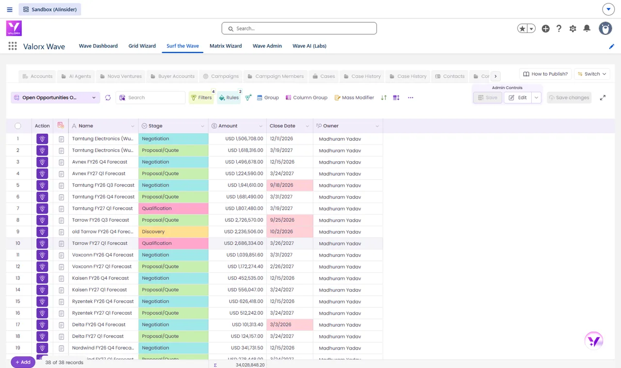
Task: Open the more options ellipsis
Action: click(410, 98)
